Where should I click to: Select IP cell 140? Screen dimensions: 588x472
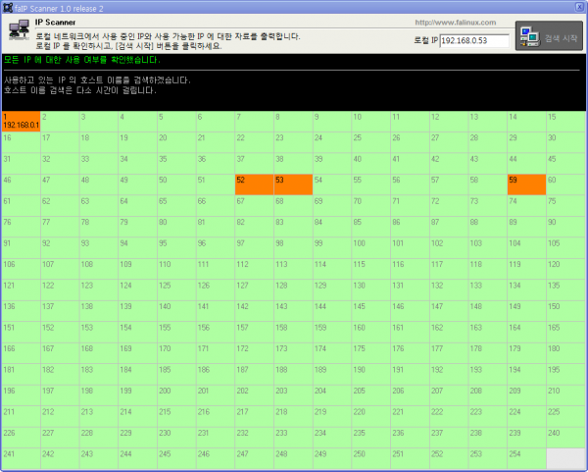coord(176,310)
